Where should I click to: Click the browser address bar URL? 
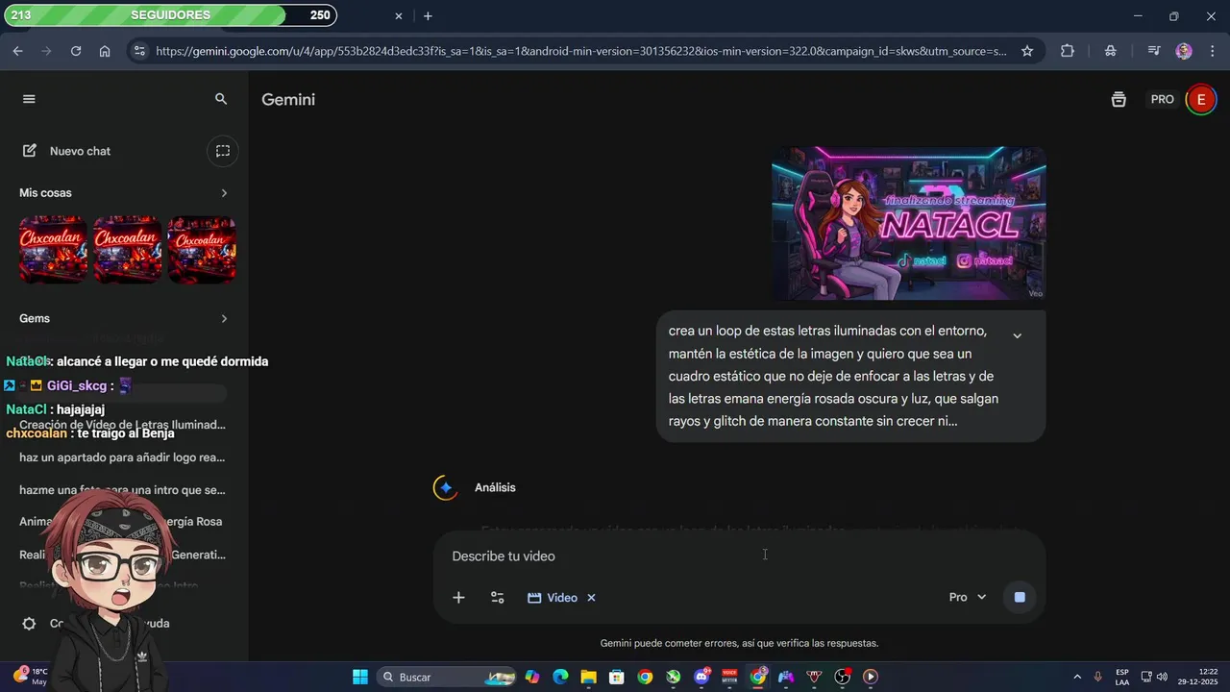(x=581, y=51)
